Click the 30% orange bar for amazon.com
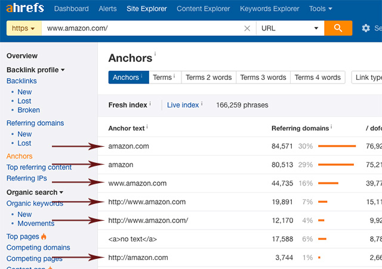 [337, 146]
